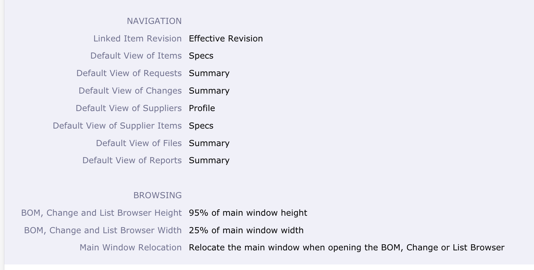Click the Default View of Files label
Image resolution: width=534 pixels, height=270 pixels.
(139, 144)
